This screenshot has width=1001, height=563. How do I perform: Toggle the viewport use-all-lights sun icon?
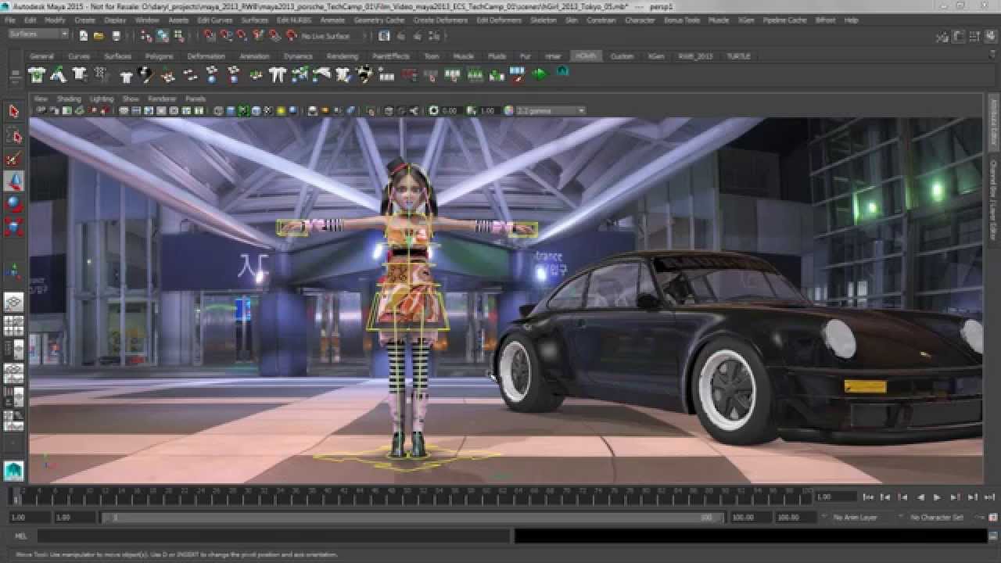coord(281,111)
